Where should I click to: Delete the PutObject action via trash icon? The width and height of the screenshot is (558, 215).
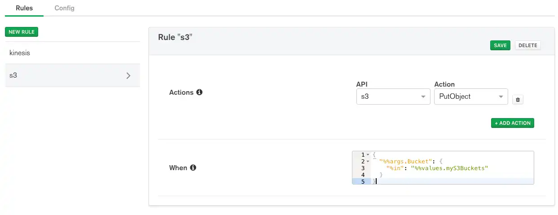click(x=518, y=100)
